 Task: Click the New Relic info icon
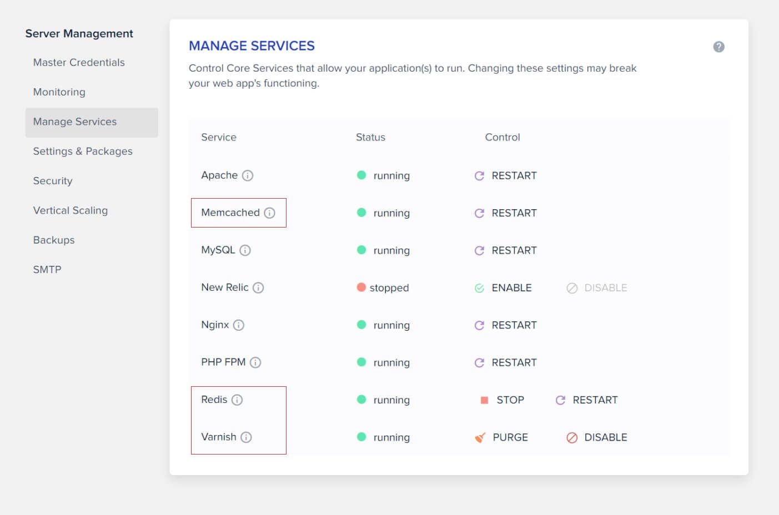tap(258, 287)
